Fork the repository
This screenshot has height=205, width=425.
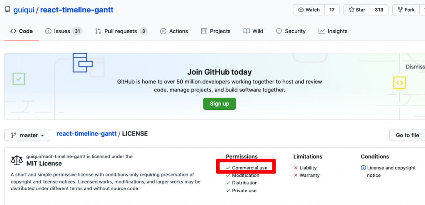coord(406,10)
